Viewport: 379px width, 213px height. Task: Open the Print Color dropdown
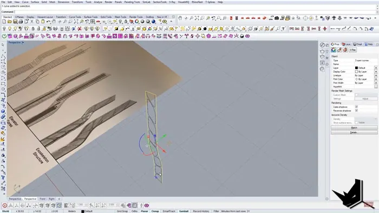coord(376,79)
